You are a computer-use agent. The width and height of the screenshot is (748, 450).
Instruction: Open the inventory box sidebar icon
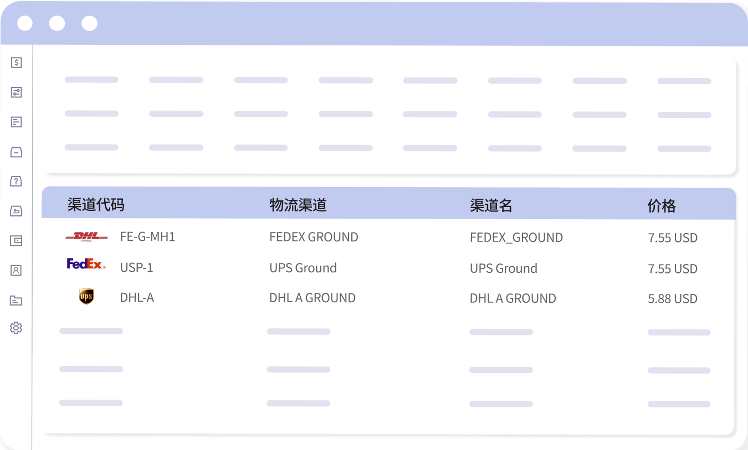pyautogui.click(x=17, y=152)
